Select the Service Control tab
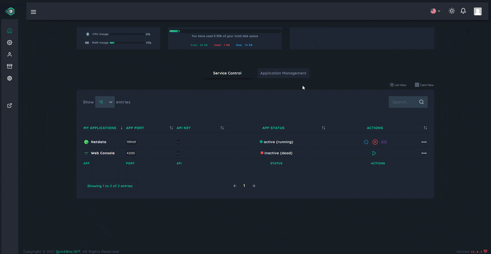491x254 pixels. pyautogui.click(x=227, y=73)
